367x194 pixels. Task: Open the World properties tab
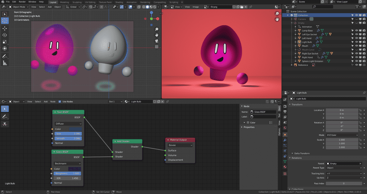click(x=285, y=128)
